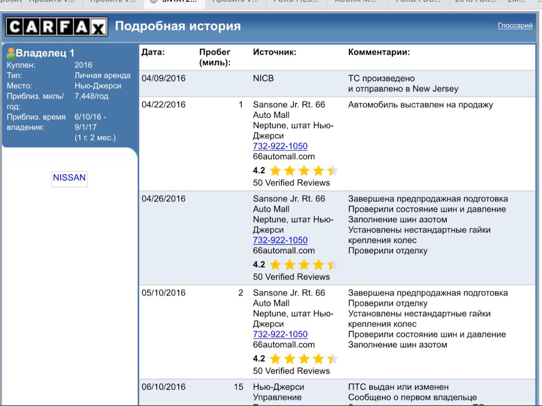Click phone 732-922-1050 in the 05/10/2016 row
The image size is (542, 406).
pyautogui.click(x=280, y=334)
